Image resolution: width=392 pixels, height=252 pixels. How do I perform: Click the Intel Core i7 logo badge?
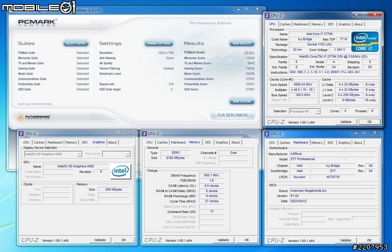click(x=364, y=42)
